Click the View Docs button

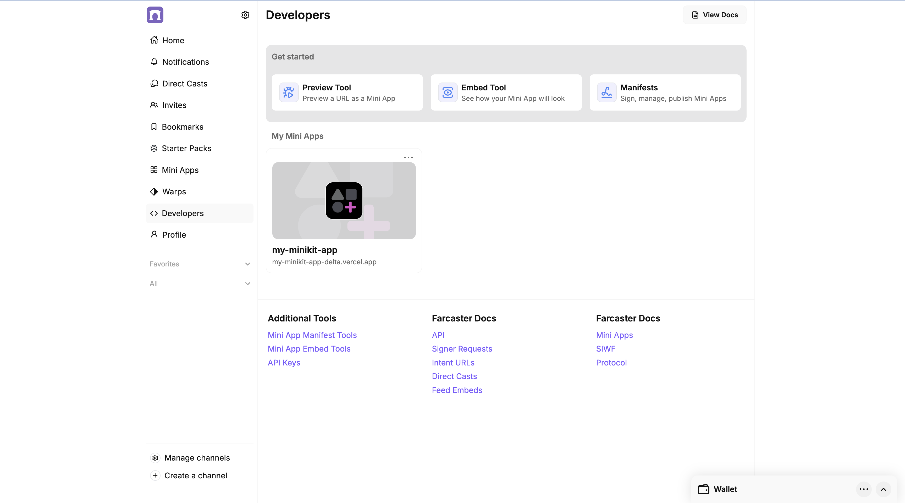coord(714,15)
